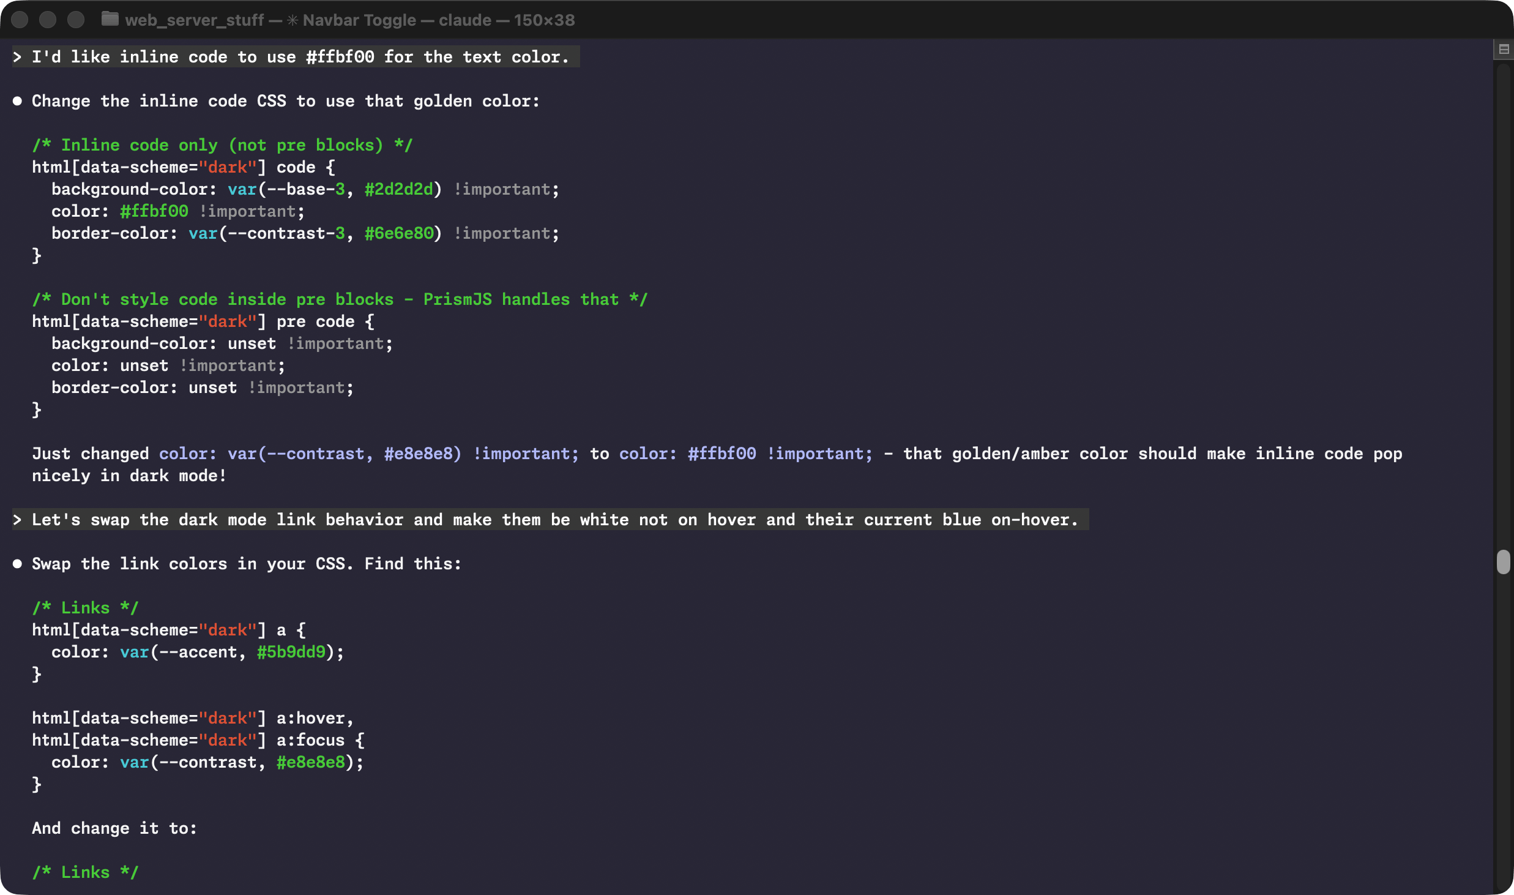Click the 'dark' attribute value in the code selector

(229, 167)
